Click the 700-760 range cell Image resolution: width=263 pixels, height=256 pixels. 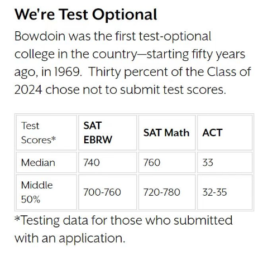point(108,192)
